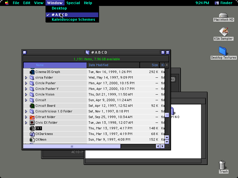Click the horizontal scroll right arrow
238x178 pixels.
162,146
